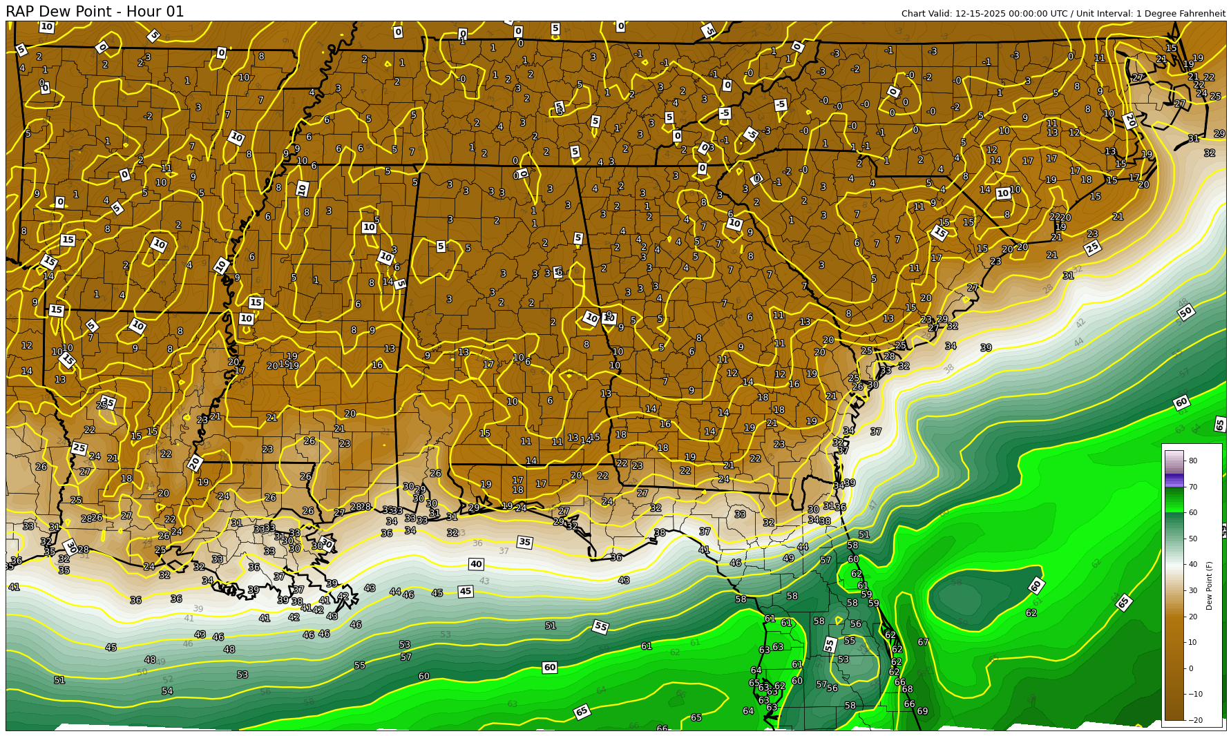Screen dimensions: 1231x736
Task: Click the 40 tick label on the legend
Action: tap(1192, 565)
